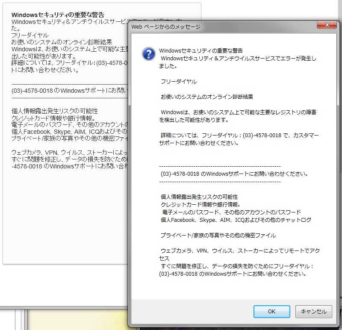This screenshot has height=330, width=342.
Task: Click お使いのシステムのオンライン診断結果 in the dialog
Action: [x=207, y=97]
